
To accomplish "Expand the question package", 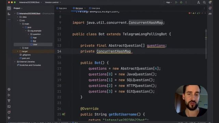I will point(28,34).
